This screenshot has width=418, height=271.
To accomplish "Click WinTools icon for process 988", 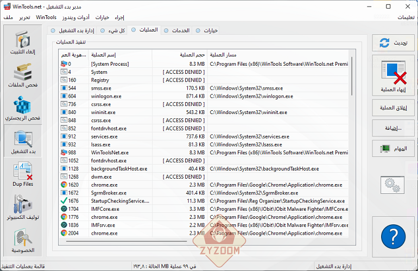I will (64, 153).
